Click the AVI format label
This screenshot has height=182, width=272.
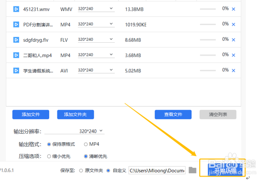click(x=64, y=71)
